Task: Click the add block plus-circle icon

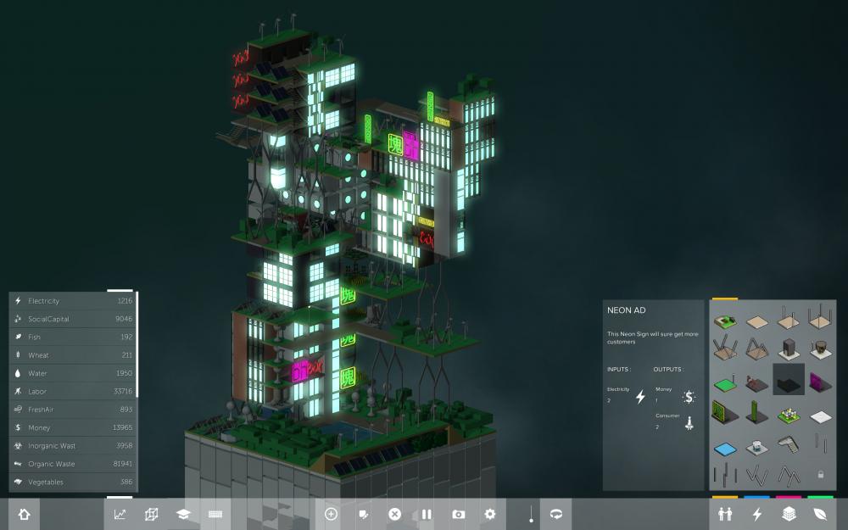Action: pyautogui.click(x=331, y=514)
